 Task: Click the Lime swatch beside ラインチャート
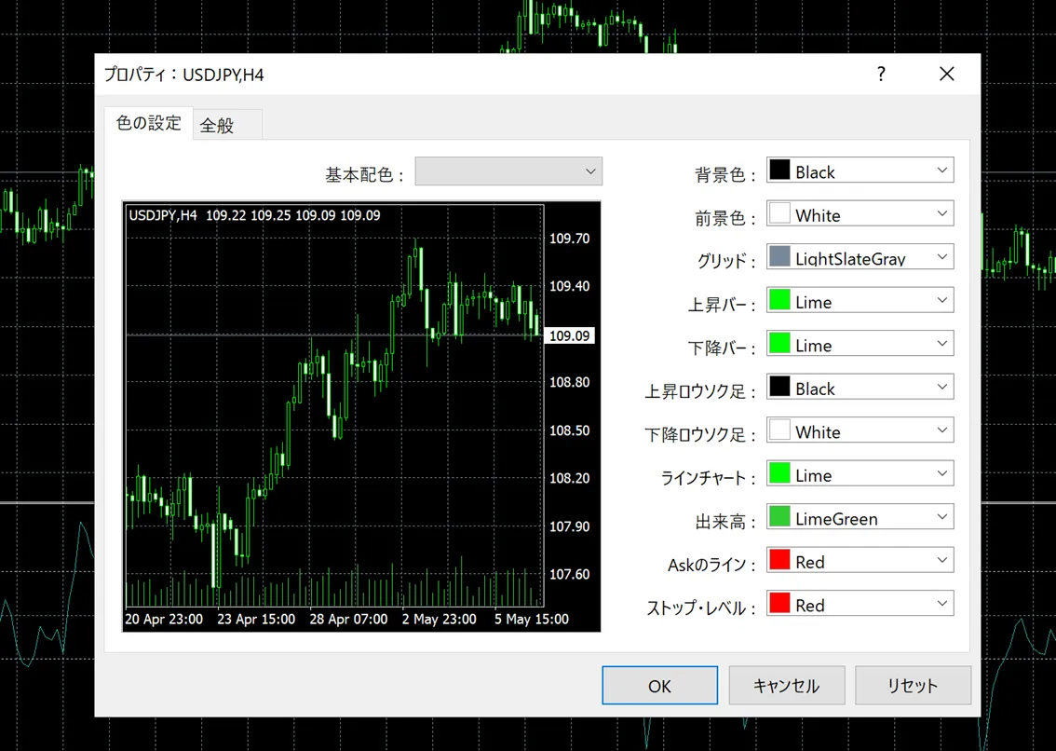[x=778, y=473]
